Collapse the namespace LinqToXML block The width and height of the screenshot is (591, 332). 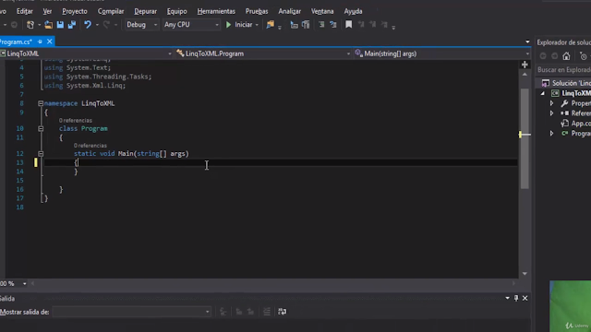pyautogui.click(x=41, y=103)
